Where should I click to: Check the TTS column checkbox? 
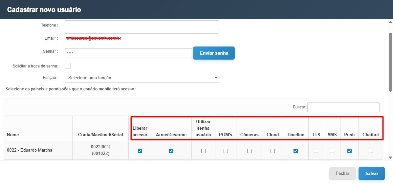tap(316, 151)
